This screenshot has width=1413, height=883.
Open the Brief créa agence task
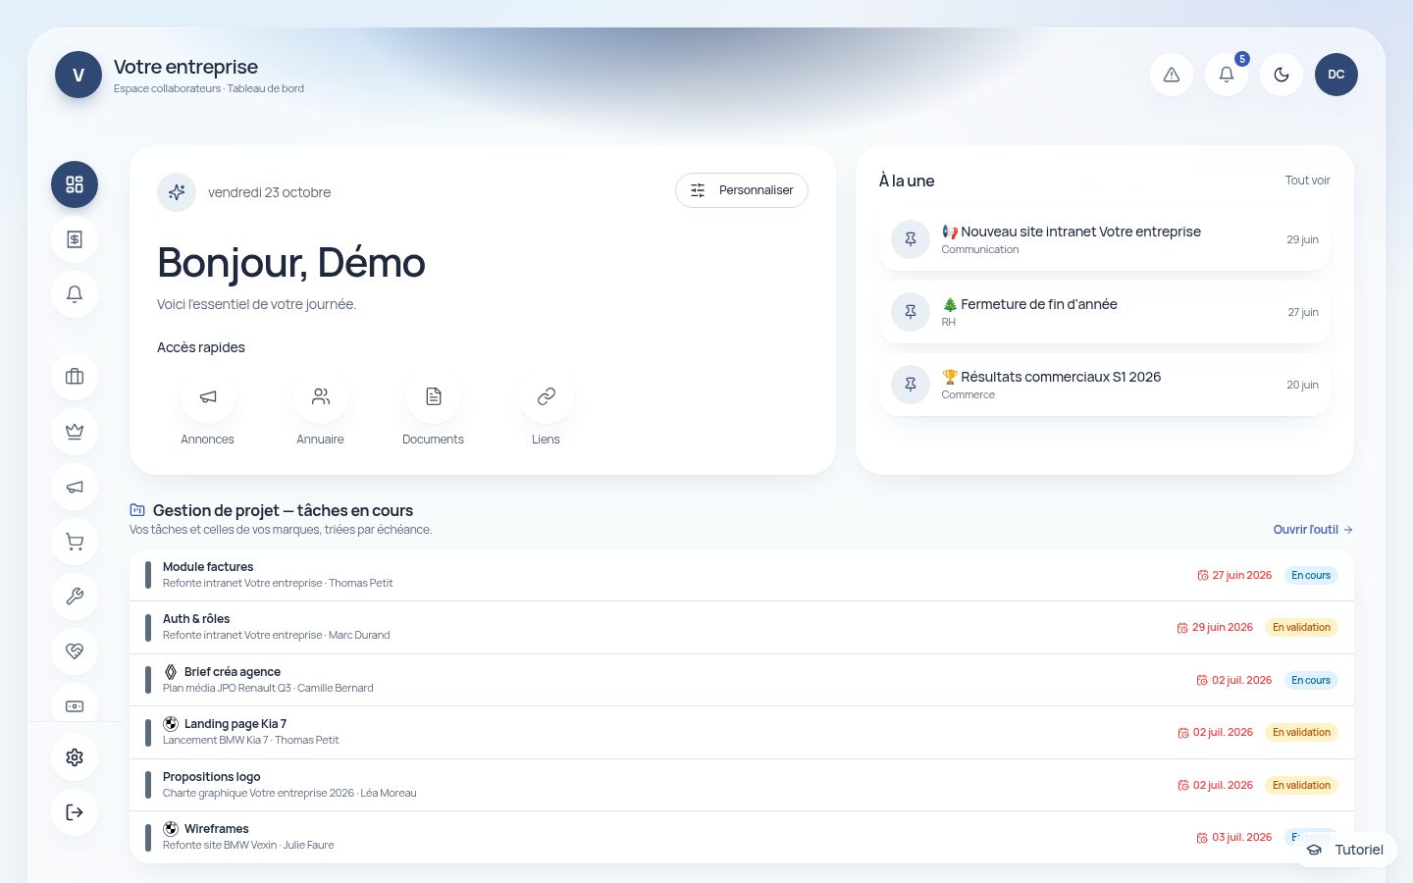point(742,680)
